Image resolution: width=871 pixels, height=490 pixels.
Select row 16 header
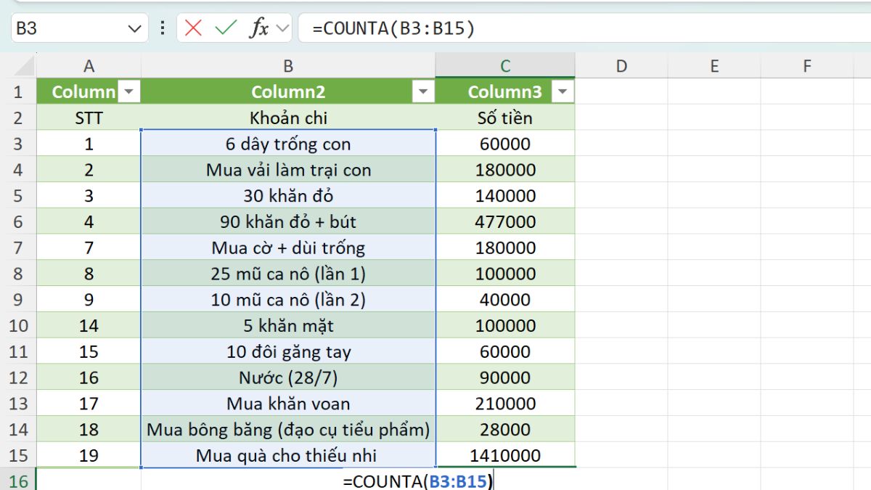pos(18,481)
